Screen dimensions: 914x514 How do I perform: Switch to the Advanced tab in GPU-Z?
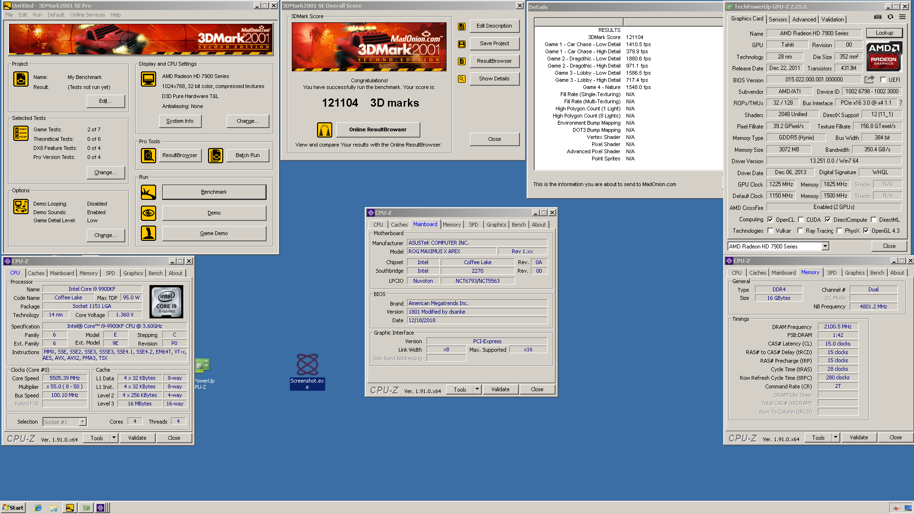(804, 20)
